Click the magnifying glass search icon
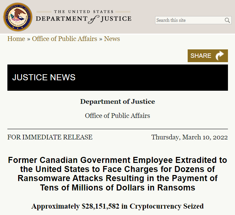The image size is (235, 215). 228,20
